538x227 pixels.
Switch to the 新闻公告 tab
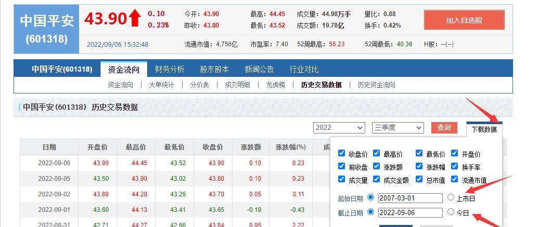[259, 70]
